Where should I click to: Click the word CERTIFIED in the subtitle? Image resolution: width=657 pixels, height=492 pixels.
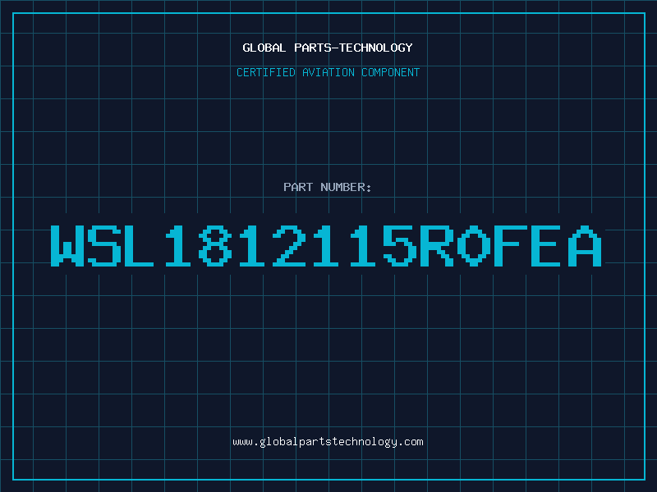tap(266, 72)
